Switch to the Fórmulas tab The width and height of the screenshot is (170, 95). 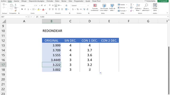pos(50,1)
